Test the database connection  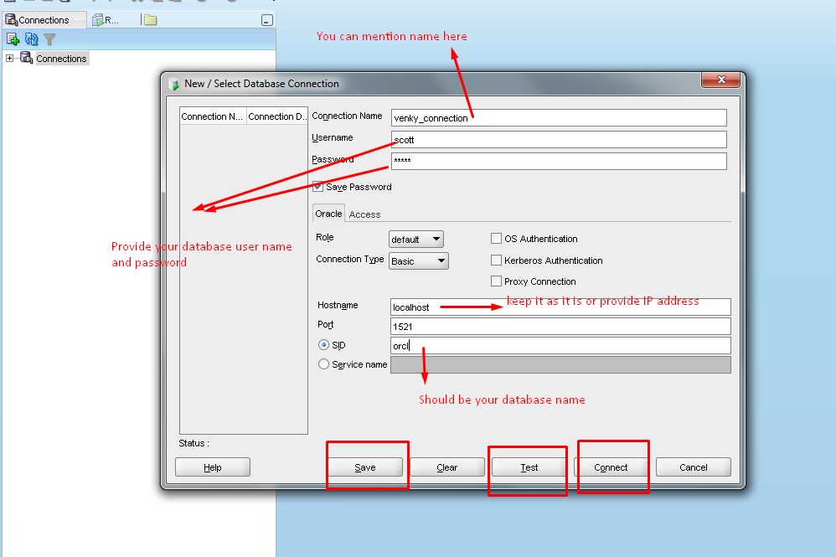pyautogui.click(x=528, y=467)
